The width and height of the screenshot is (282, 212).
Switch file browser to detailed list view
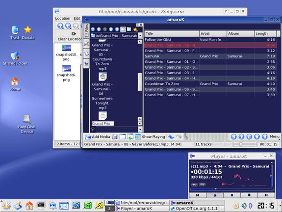tap(129, 29)
